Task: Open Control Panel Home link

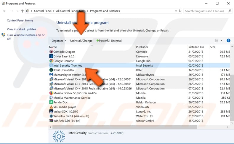Action: coord(20,20)
